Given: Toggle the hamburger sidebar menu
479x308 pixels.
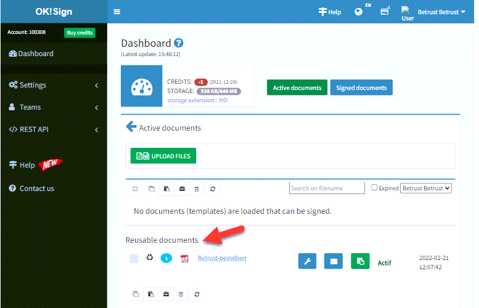Looking at the screenshot, I should (117, 12).
